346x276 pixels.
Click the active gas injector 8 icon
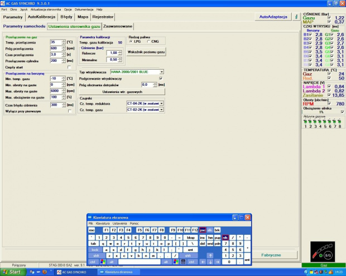339,122
